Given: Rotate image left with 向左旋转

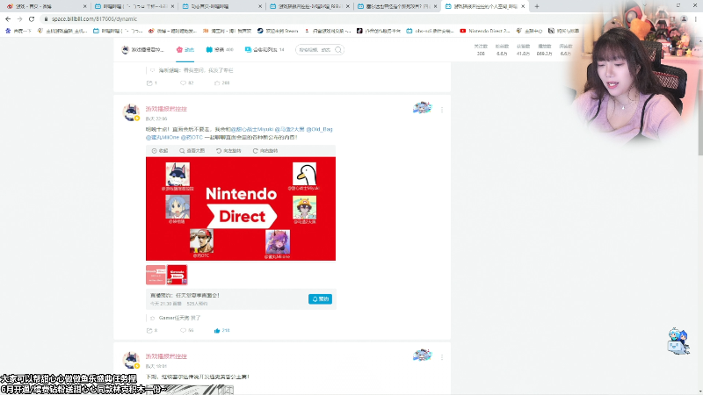Looking at the screenshot, I should (x=228, y=151).
